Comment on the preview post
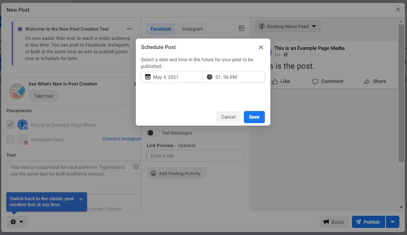The height and width of the screenshot is (235, 407). pyautogui.click(x=328, y=81)
